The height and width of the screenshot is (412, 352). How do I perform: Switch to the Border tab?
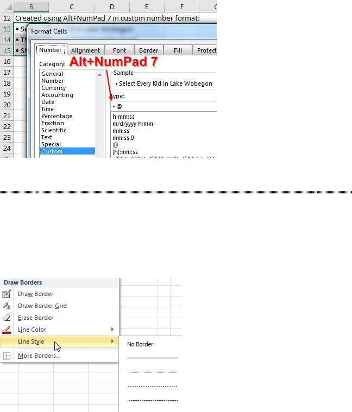(x=148, y=50)
